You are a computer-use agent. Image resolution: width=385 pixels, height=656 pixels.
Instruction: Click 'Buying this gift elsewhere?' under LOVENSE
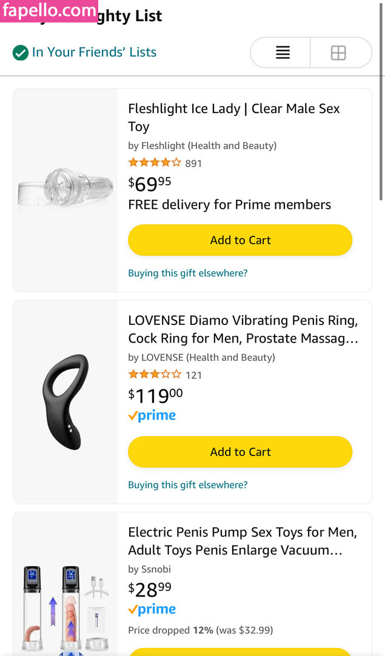188,485
